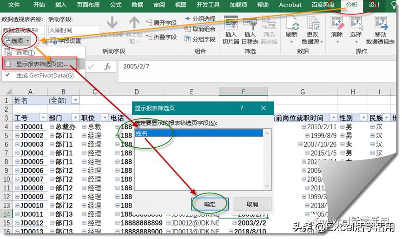Open the 部门 column filter dropdown
402x239 pixels.
pos(75,118)
